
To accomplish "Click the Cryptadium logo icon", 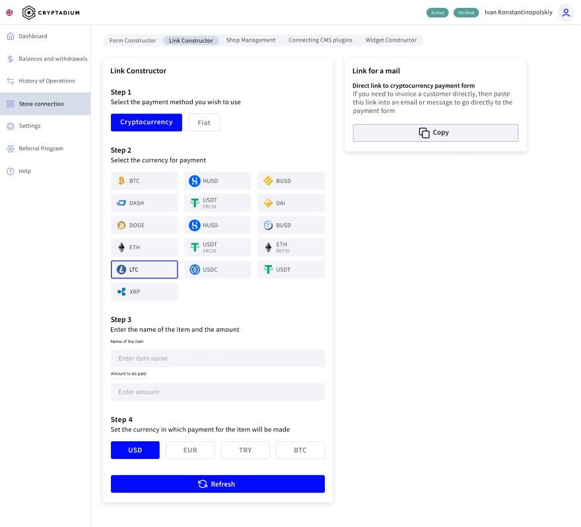I will (x=29, y=13).
